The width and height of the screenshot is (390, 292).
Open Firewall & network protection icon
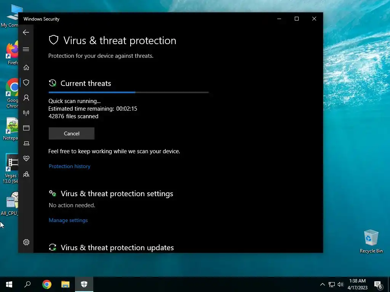tap(26, 113)
